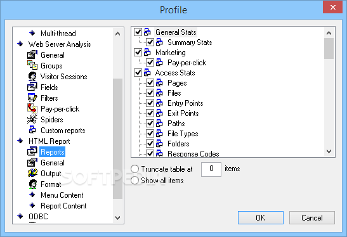
Task: Click the truncate items number field
Action: pos(211,169)
